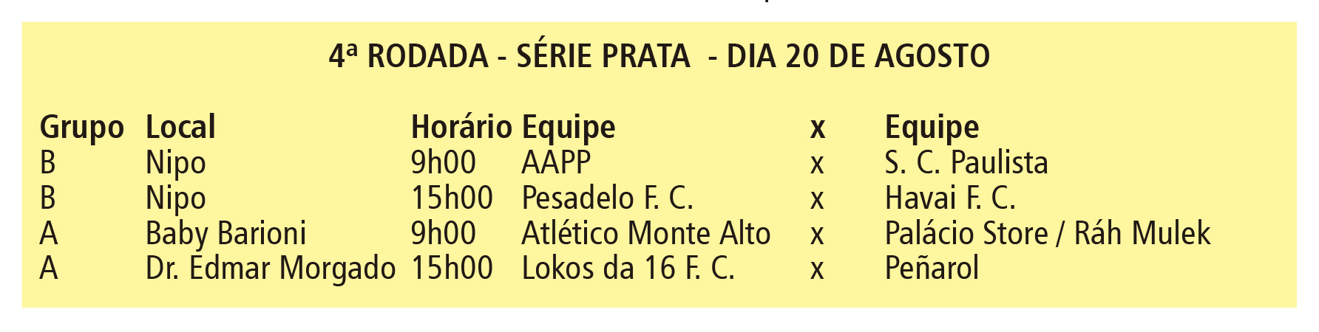Select the Peñarol team name
Viewport: 1319px width, 332px height.
coord(932,269)
